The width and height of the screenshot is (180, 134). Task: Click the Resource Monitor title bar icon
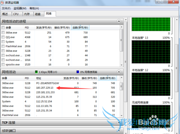click(x=2, y=3)
